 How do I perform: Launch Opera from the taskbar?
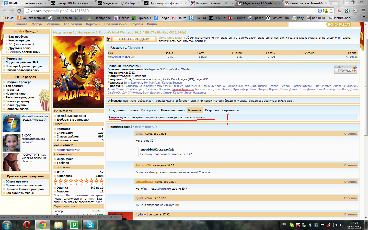coord(27,225)
